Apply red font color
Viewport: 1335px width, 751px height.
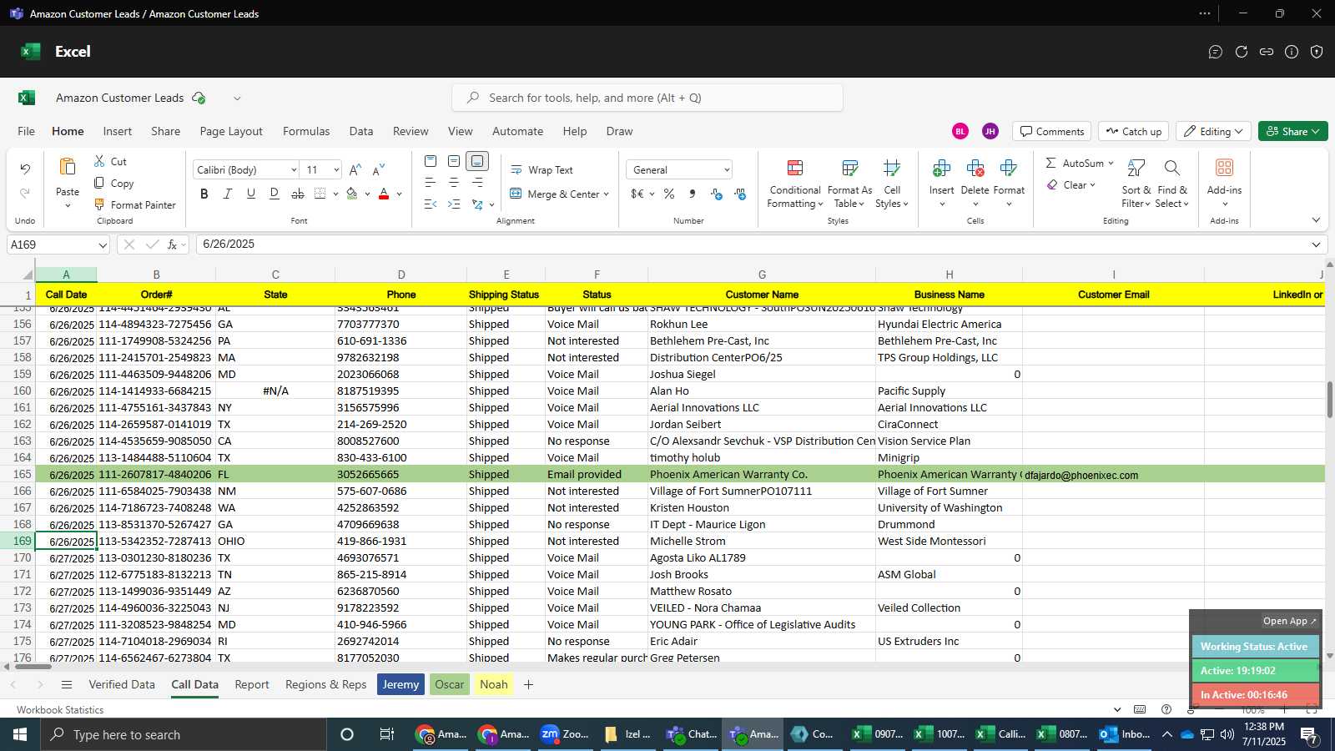click(x=384, y=194)
